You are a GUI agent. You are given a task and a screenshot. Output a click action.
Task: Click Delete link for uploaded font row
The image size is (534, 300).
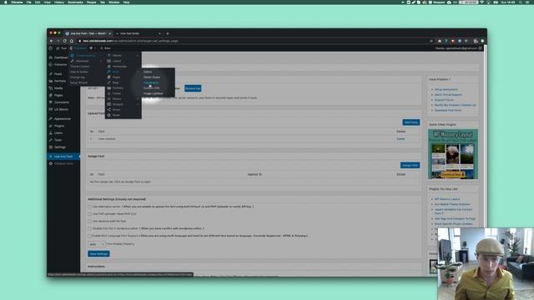pyautogui.click(x=400, y=139)
